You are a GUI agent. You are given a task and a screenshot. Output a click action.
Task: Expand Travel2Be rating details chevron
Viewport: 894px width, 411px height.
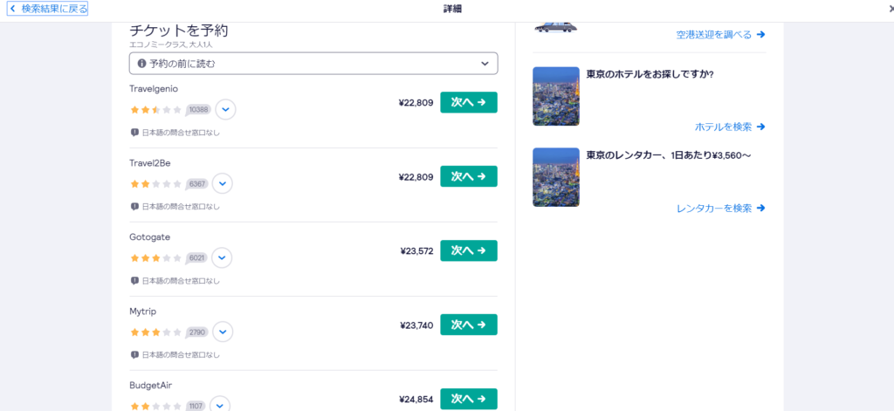coord(223,183)
